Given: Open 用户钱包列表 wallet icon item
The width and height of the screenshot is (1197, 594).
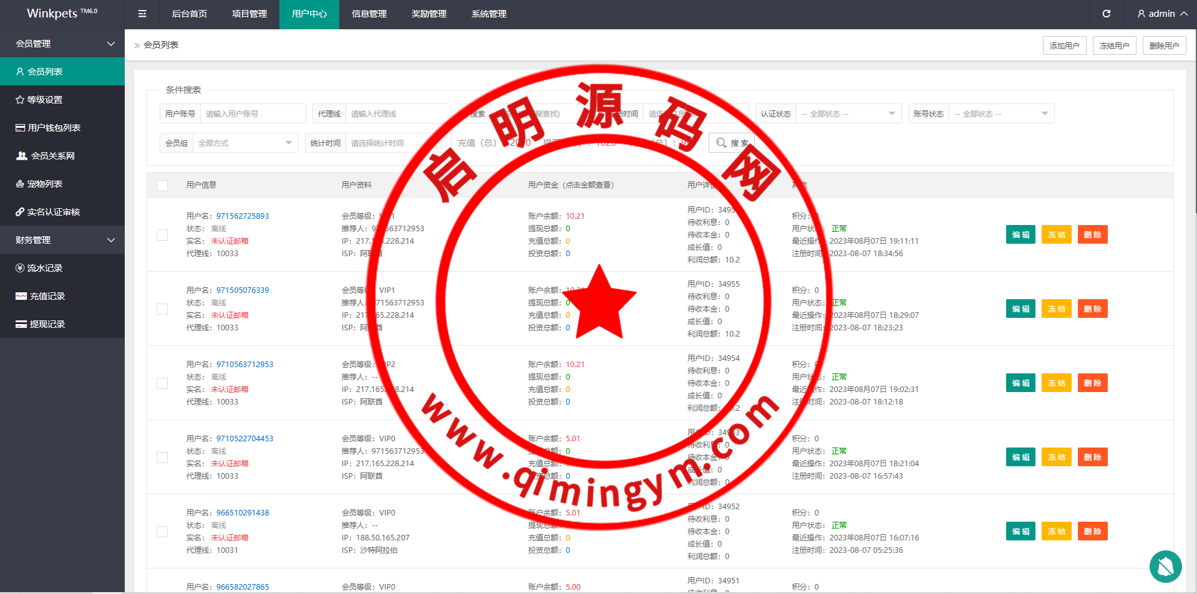Looking at the screenshot, I should (48, 128).
